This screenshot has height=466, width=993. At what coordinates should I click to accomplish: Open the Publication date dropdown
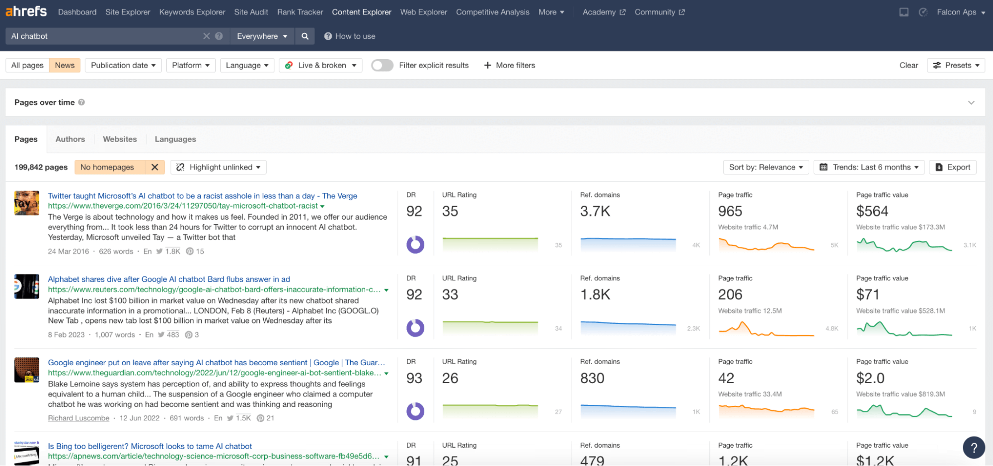[x=123, y=65]
